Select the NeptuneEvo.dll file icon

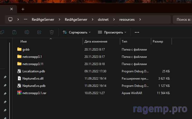coord(19,78)
